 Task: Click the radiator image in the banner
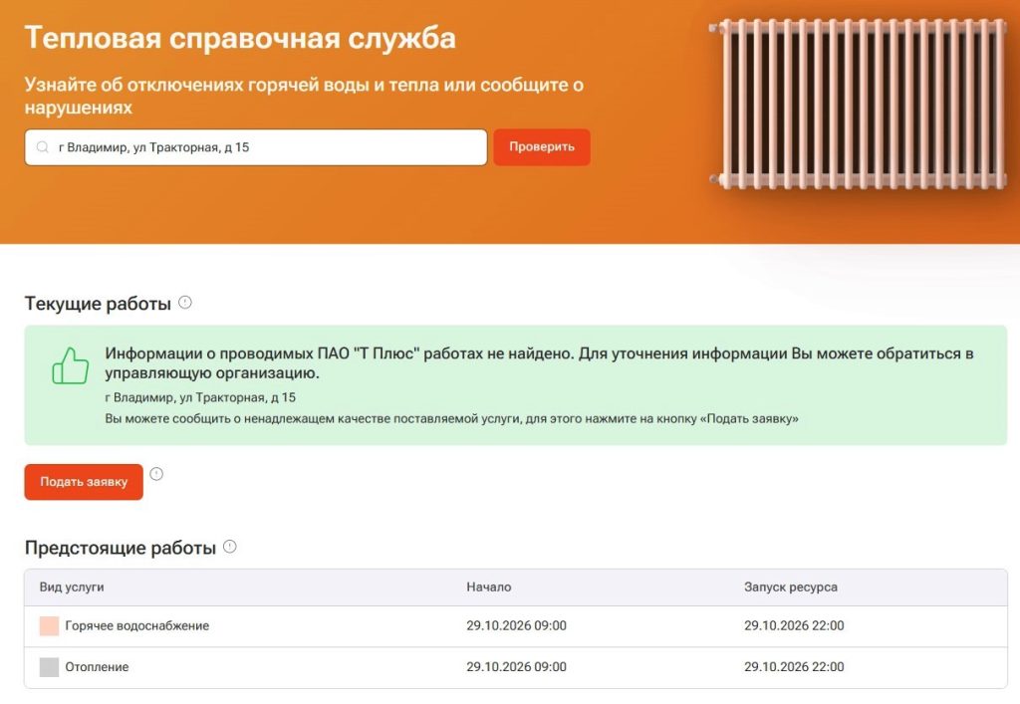pyautogui.click(x=859, y=104)
